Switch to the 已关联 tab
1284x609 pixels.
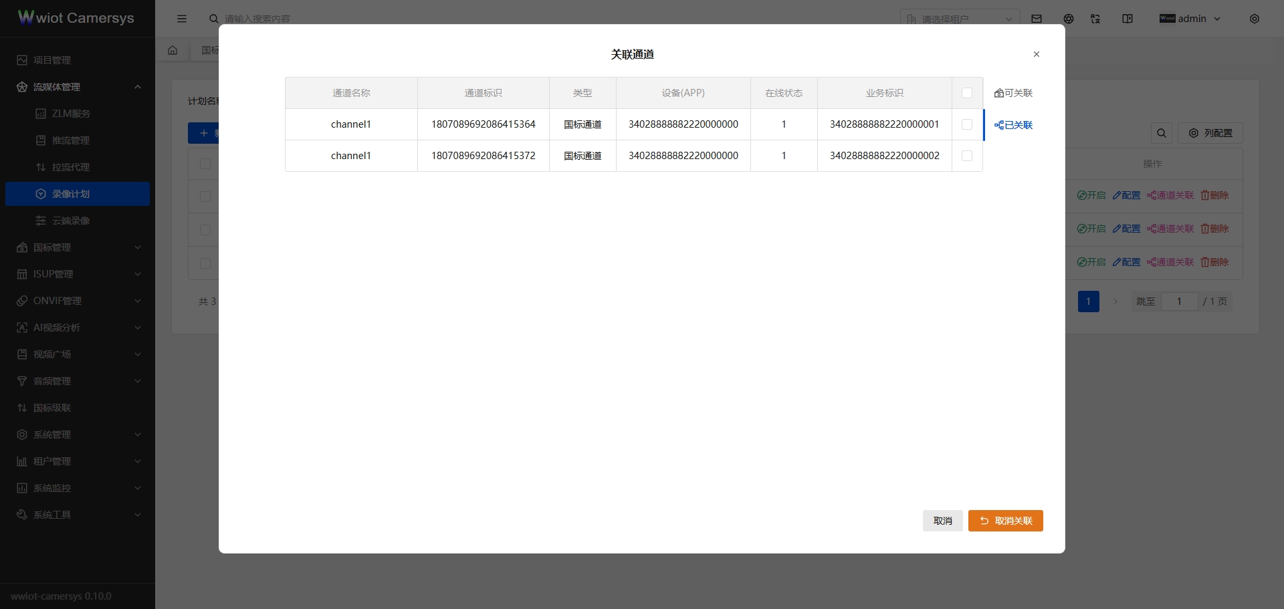pyautogui.click(x=1014, y=125)
